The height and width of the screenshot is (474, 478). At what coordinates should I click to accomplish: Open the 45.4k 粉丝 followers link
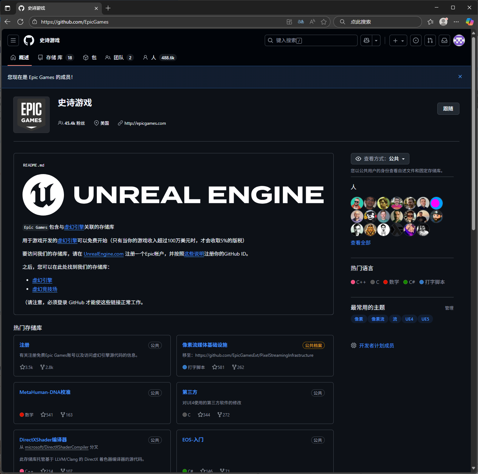(71, 123)
